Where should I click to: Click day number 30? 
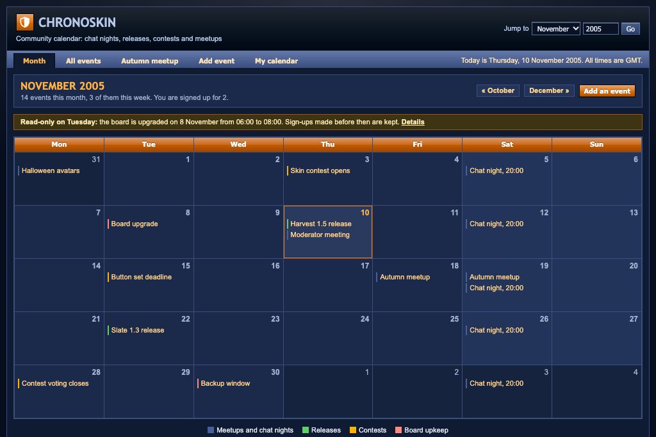point(275,372)
